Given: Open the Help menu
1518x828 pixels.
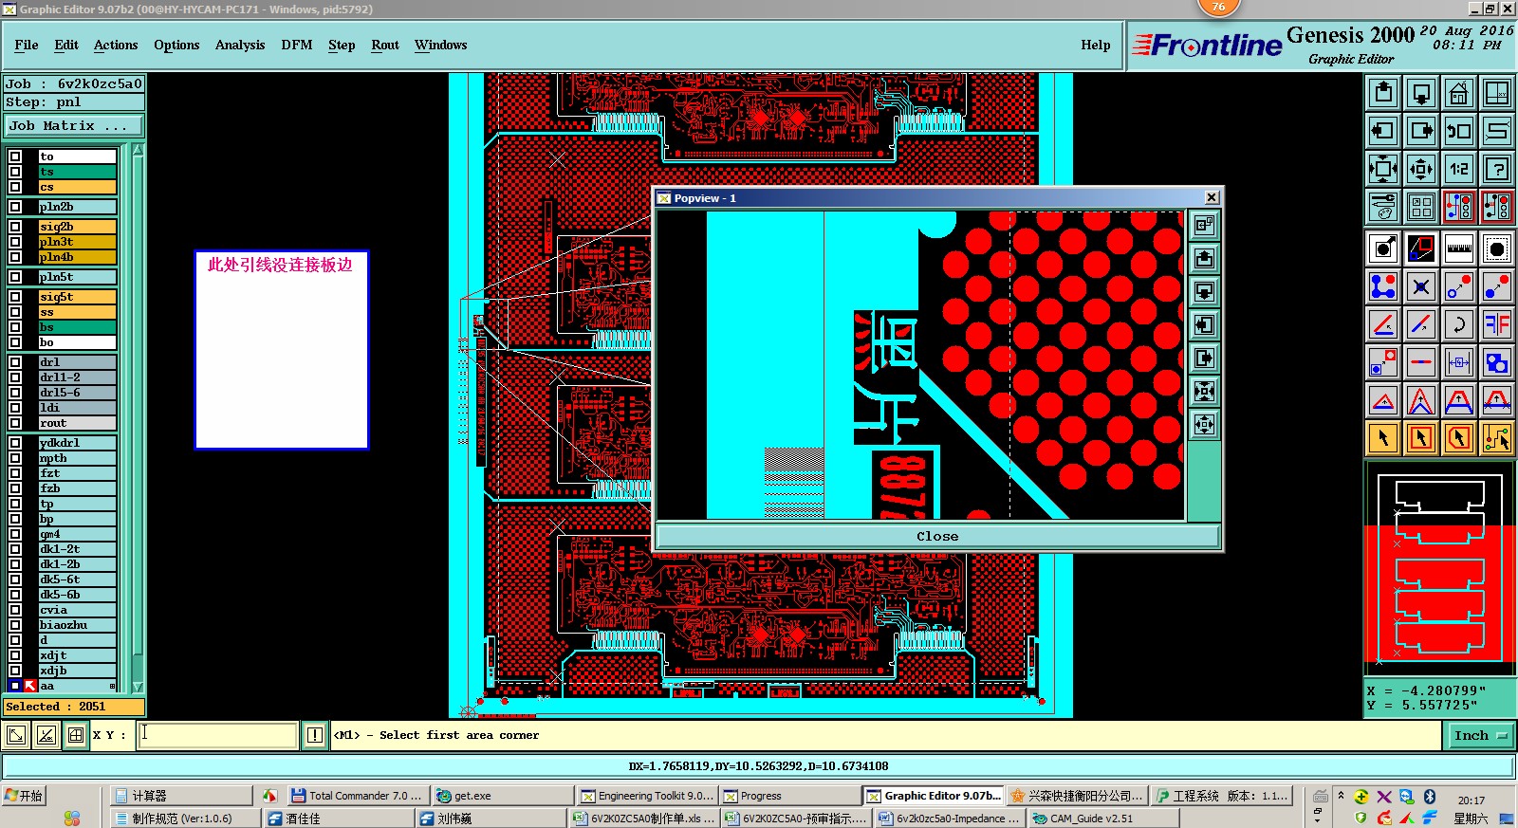Looking at the screenshot, I should point(1096,45).
